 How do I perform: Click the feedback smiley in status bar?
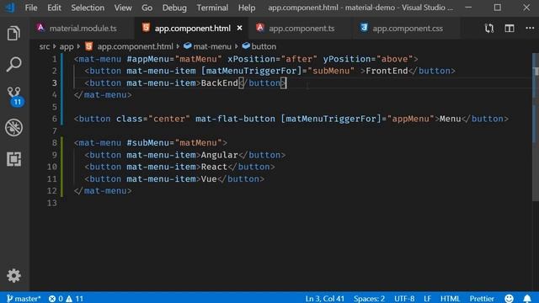(509, 298)
